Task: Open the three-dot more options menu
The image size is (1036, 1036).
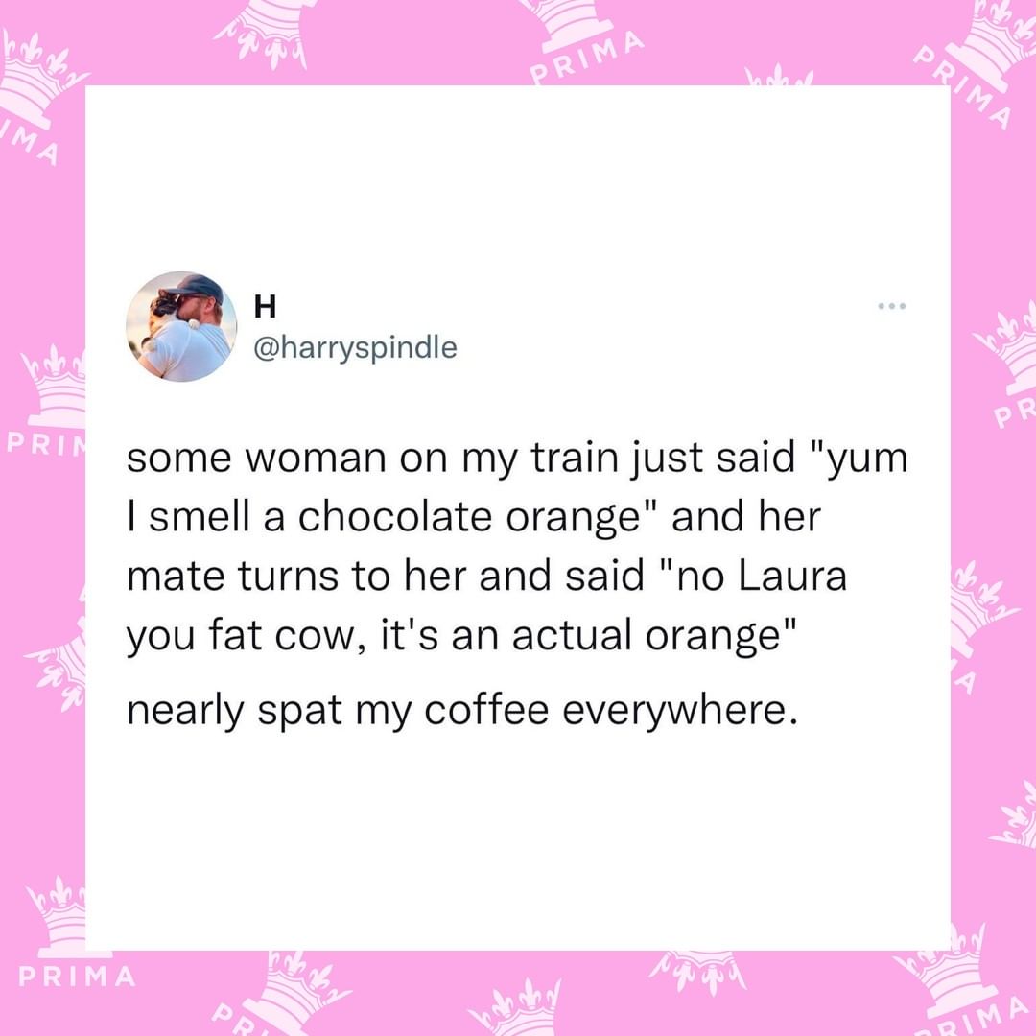Action: coord(892,306)
